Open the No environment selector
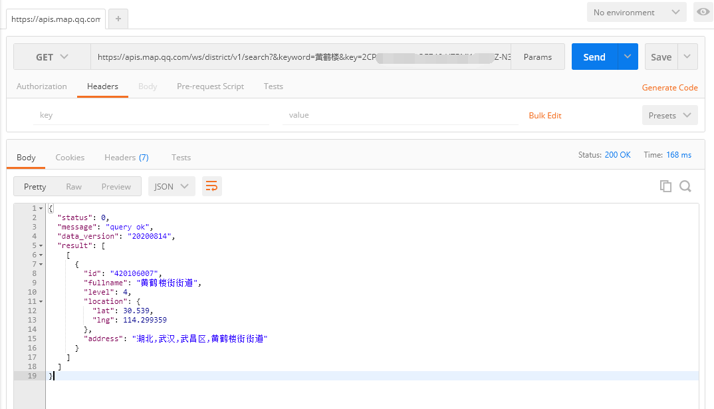714x409 pixels. pos(636,12)
